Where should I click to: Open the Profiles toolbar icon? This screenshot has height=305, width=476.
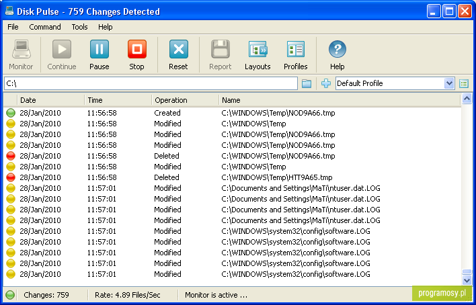296,49
